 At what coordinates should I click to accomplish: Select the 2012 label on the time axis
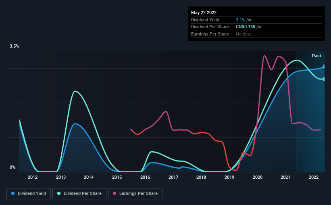(33, 177)
